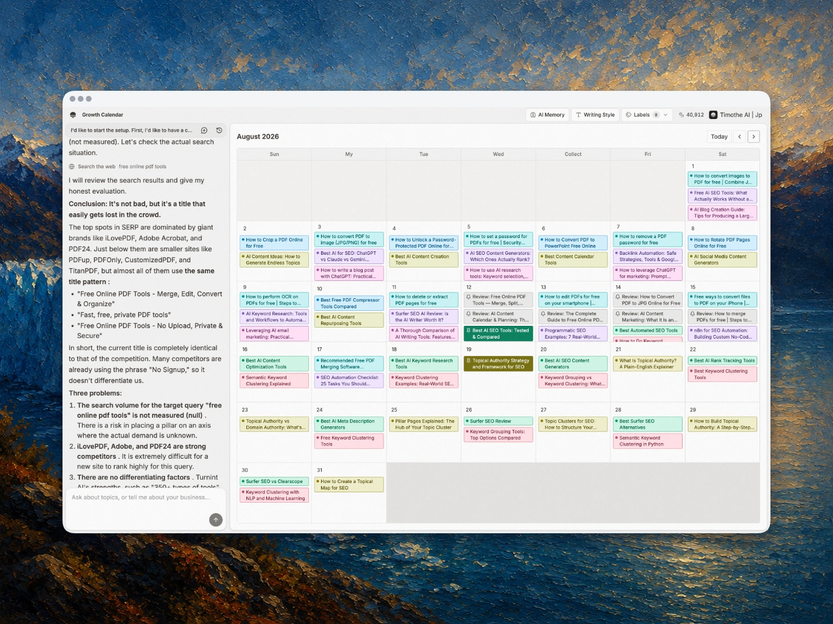Open the chat history clock icon
Image resolution: width=833 pixels, height=624 pixels.
click(219, 131)
